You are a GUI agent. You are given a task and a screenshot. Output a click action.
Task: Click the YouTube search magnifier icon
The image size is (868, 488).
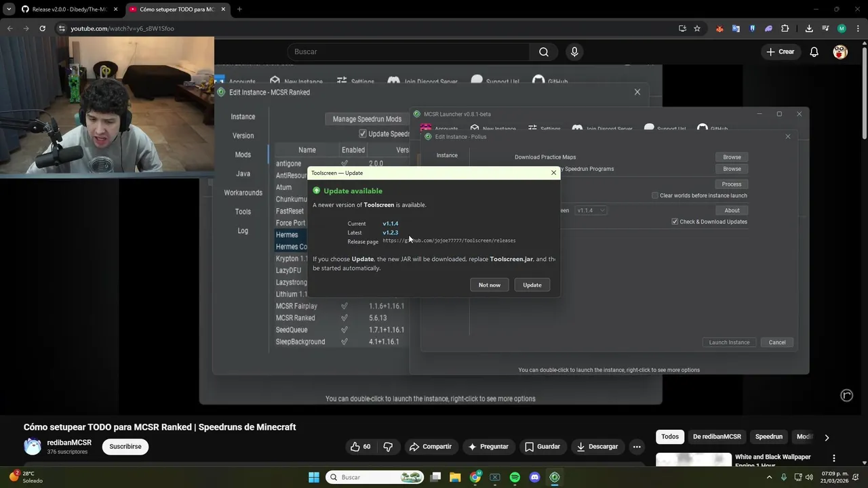pos(544,52)
